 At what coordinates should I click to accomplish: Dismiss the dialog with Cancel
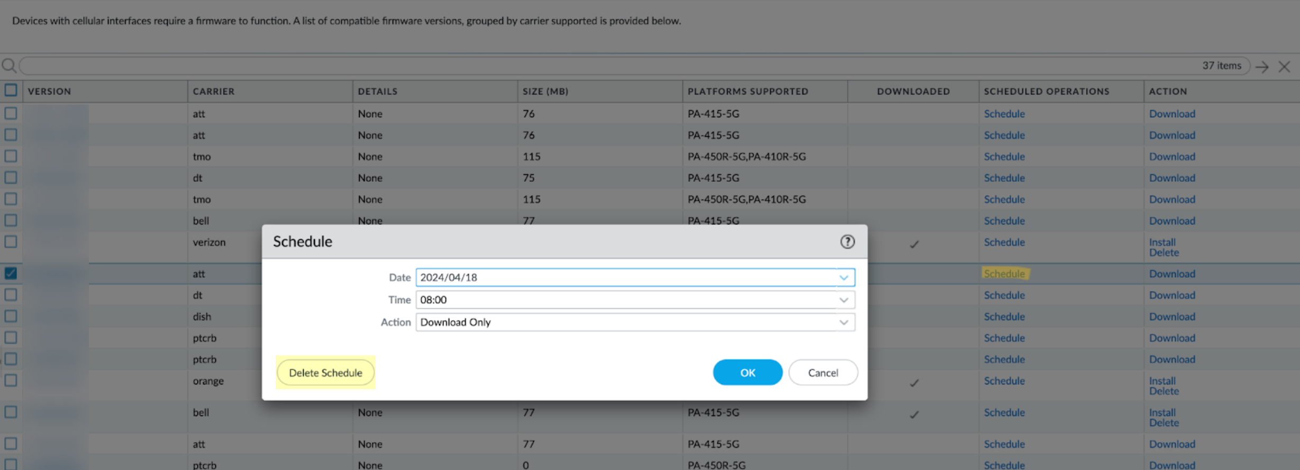coord(823,373)
